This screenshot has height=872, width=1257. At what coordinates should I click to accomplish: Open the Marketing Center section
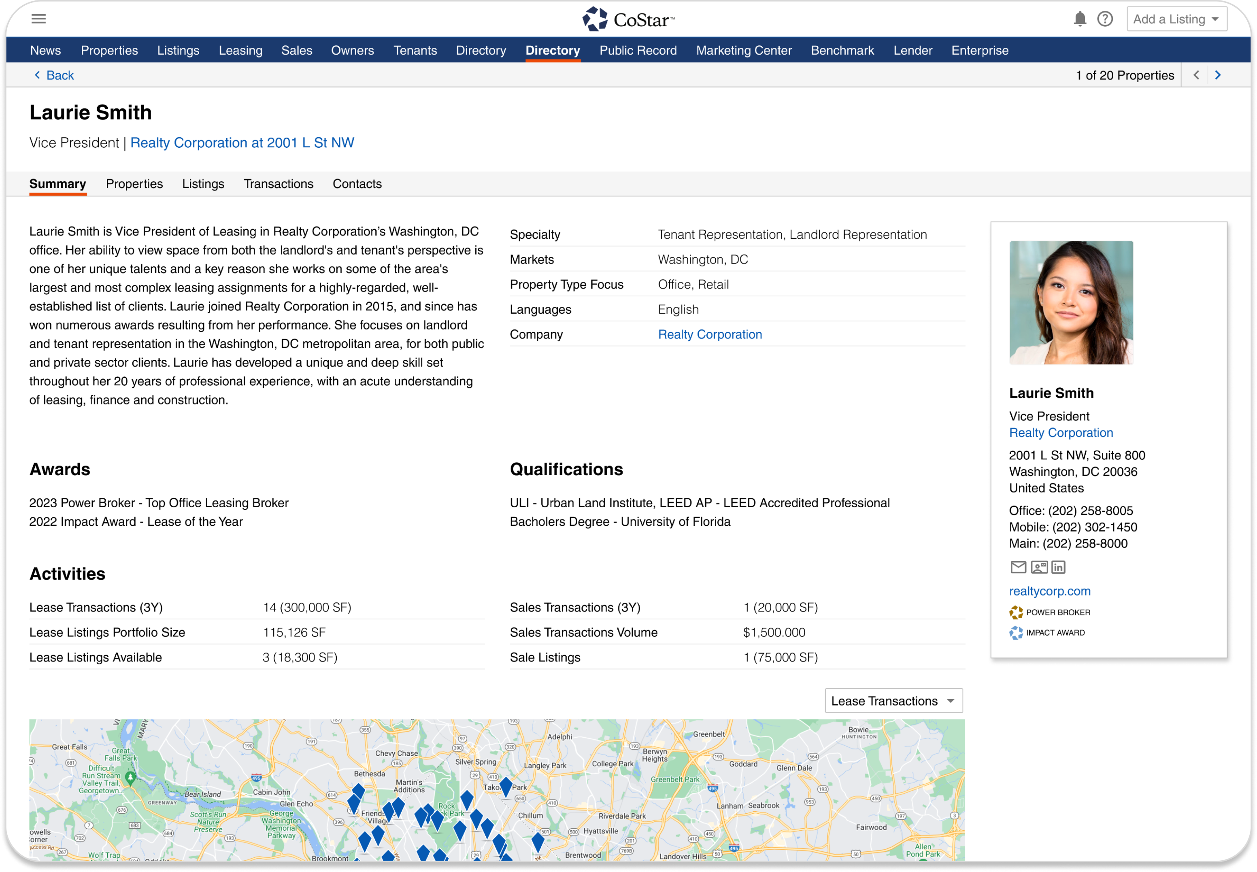click(744, 50)
